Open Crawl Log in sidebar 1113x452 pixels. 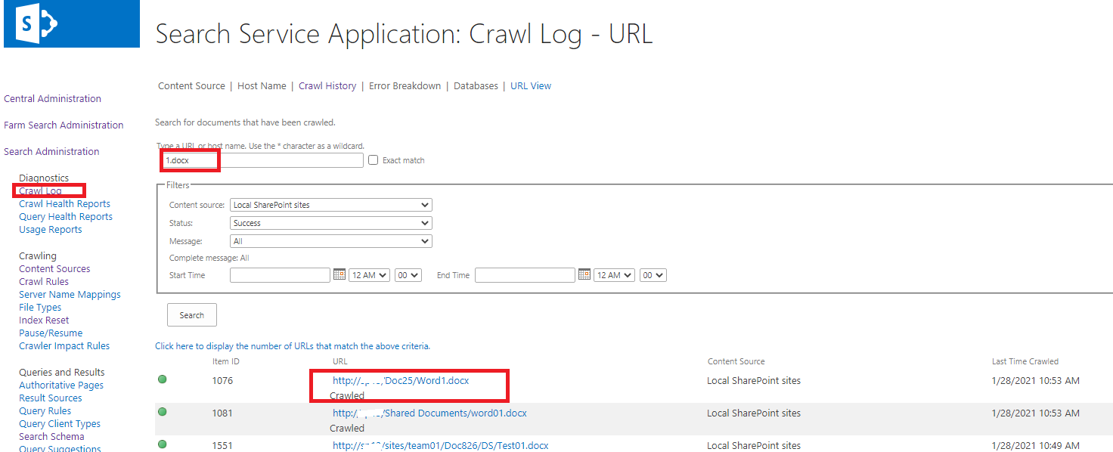click(40, 191)
